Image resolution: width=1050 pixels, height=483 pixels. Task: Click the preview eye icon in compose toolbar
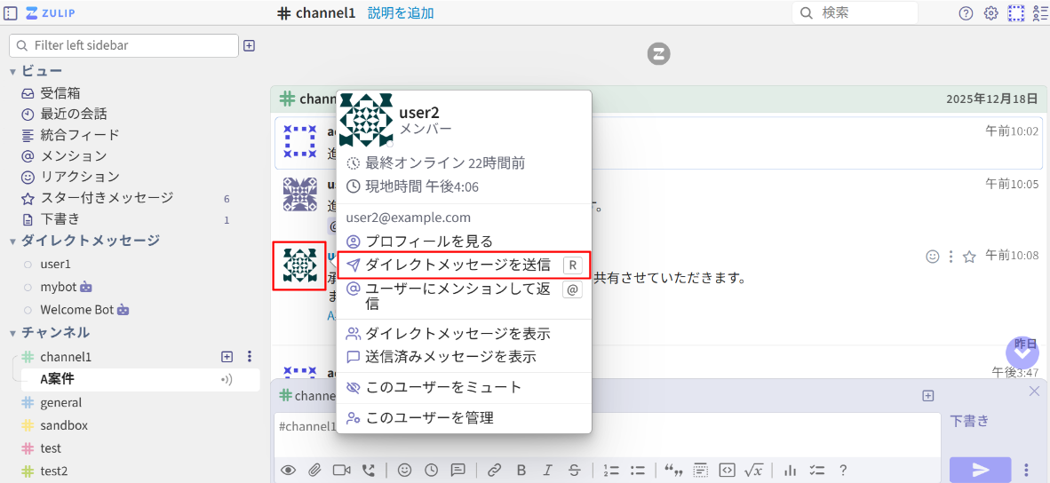pos(288,470)
